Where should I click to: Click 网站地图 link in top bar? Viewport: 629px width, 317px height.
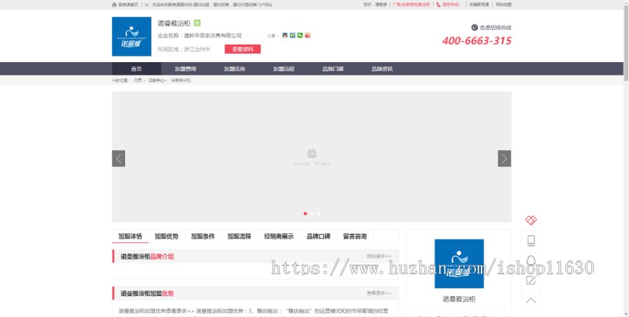point(503,5)
